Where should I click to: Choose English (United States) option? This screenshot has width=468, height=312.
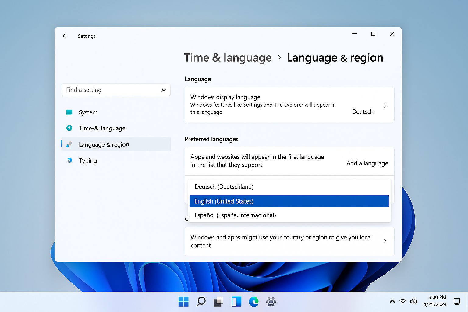[289, 201]
